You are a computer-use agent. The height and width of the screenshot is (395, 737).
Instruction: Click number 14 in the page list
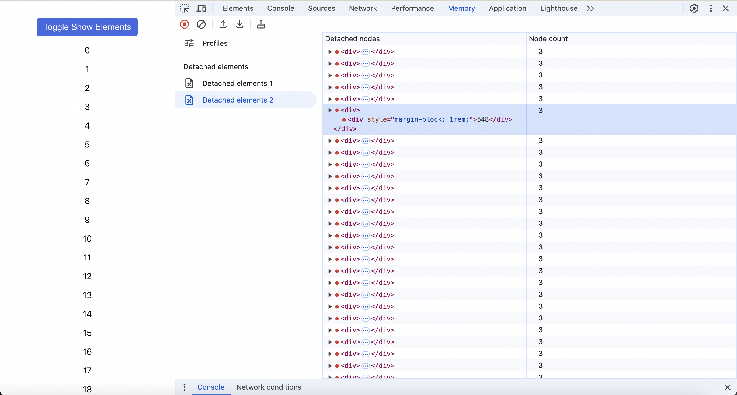click(x=87, y=314)
